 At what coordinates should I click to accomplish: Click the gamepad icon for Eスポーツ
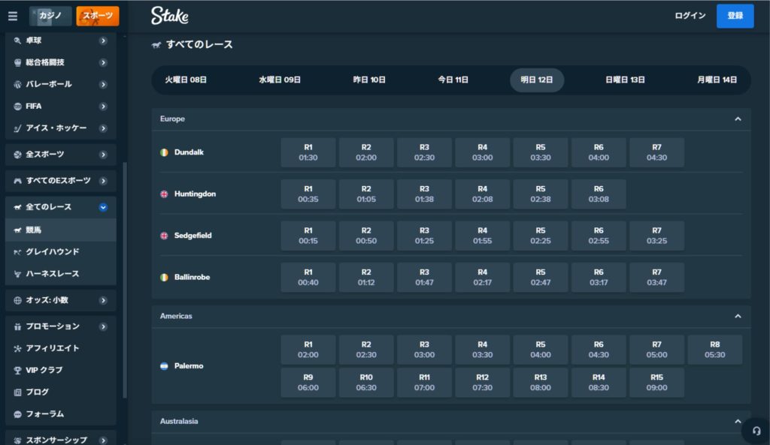[18, 181]
